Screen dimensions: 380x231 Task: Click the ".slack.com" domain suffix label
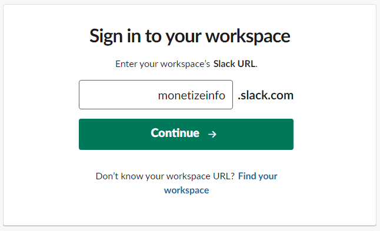pyautogui.click(x=266, y=95)
